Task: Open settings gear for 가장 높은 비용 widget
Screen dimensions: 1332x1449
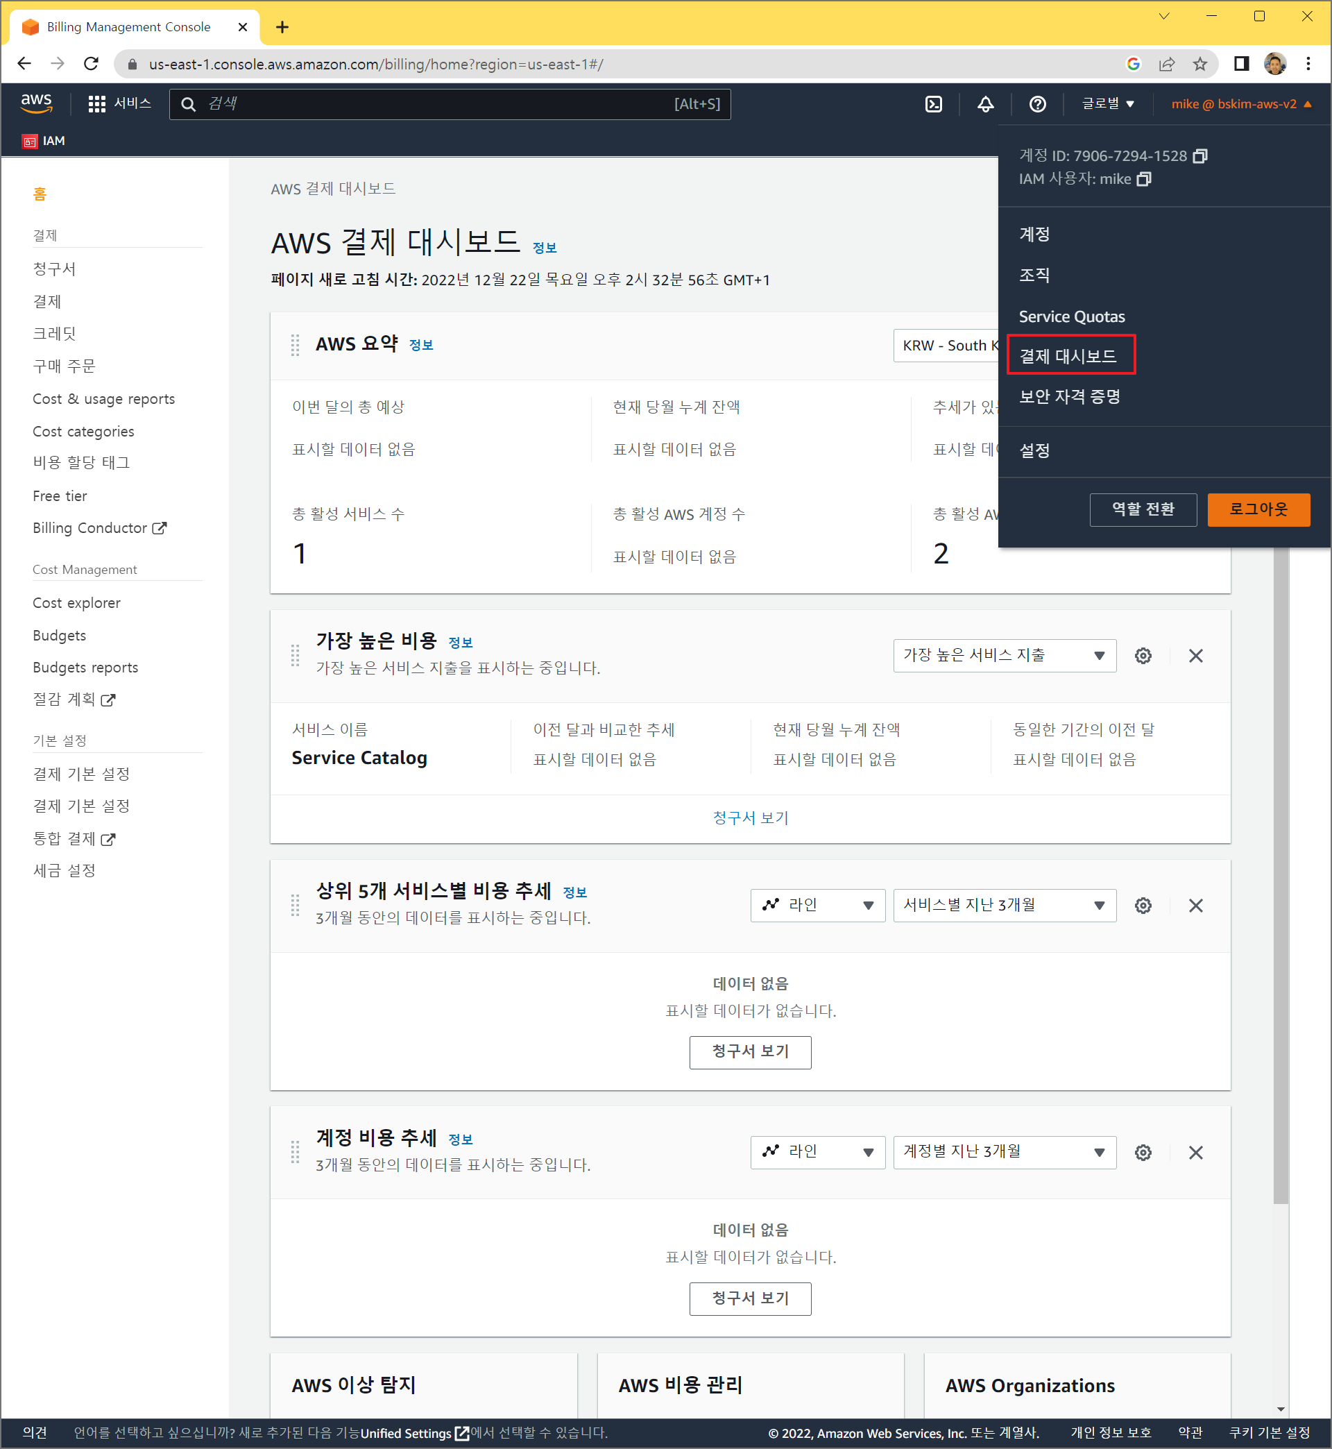Action: point(1143,655)
